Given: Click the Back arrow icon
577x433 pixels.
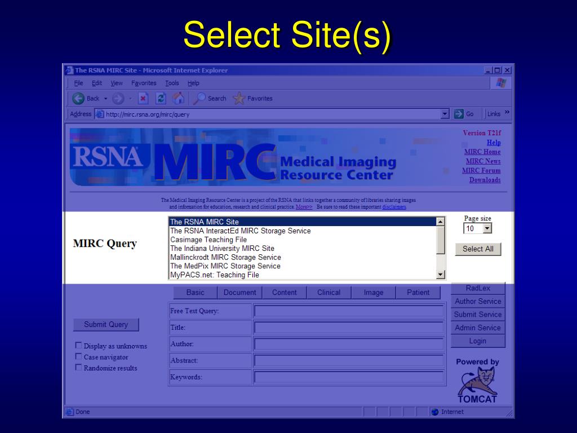Looking at the screenshot, I should (78, 98).
